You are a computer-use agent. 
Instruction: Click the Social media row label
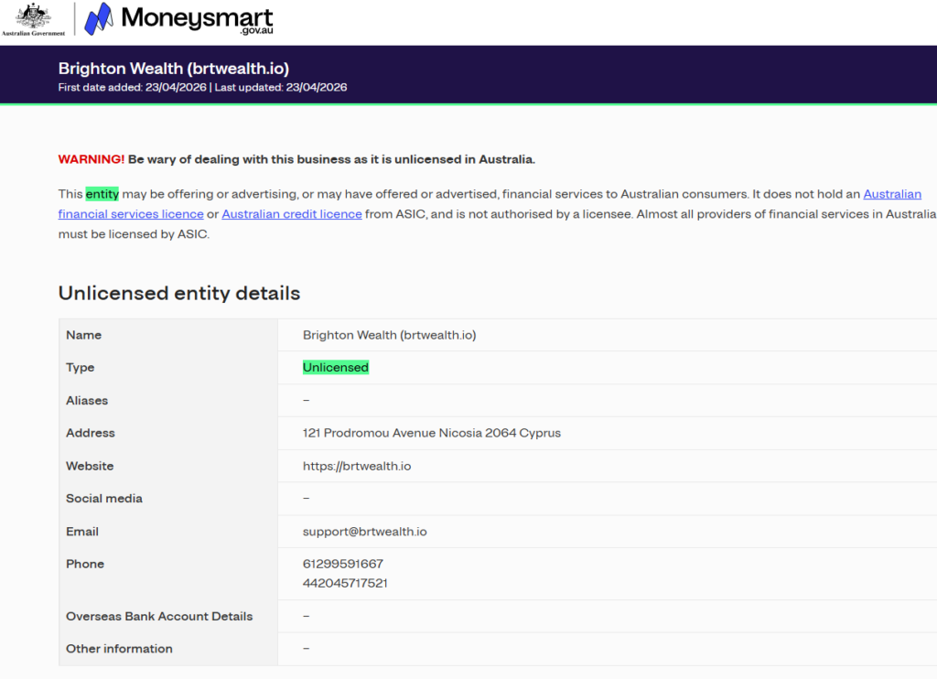104,499
